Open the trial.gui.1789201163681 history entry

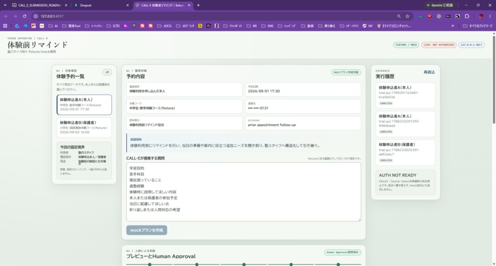click(x=405, y=95)
